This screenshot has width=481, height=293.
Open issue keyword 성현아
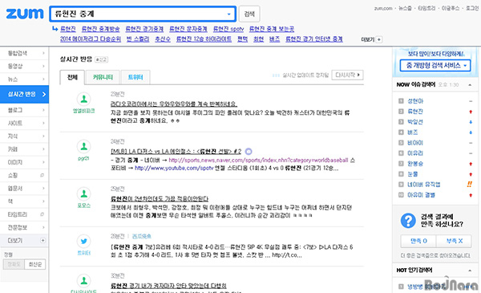(415, 101)
